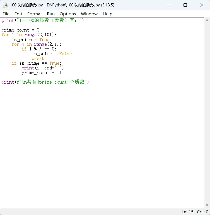Image resolution: width=210 pixels, height=215 pixels.
Task: Click the scrollbar up arrow
Action: [x=207, y=20]
